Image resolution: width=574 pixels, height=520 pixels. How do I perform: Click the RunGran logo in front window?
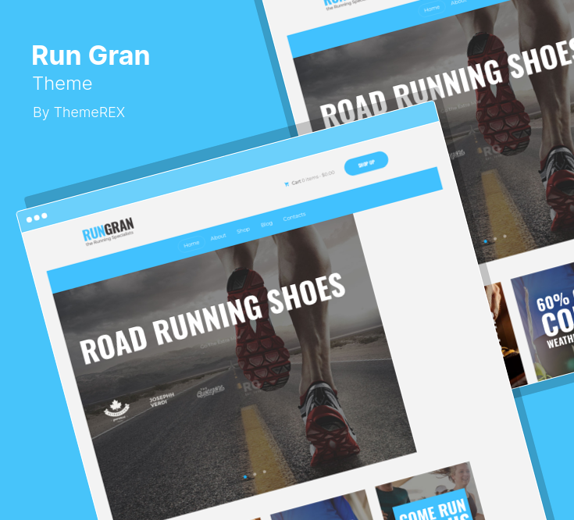108,232
